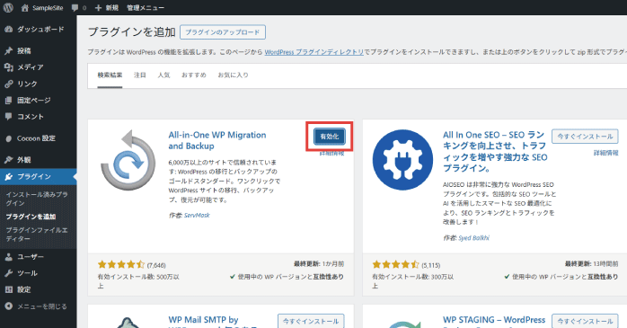
Task: Click the 外観 brush icon
Action: (x=8, y=160)
